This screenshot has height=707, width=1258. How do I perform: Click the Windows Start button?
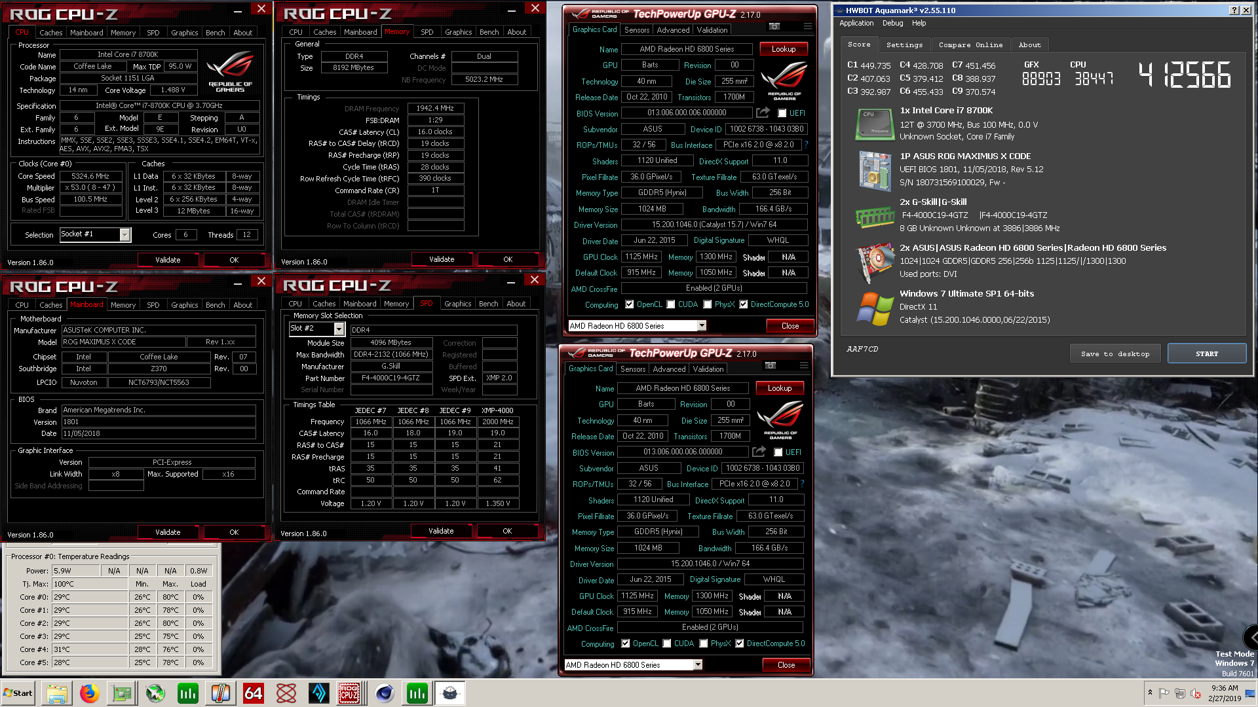(x=18, y=693)
